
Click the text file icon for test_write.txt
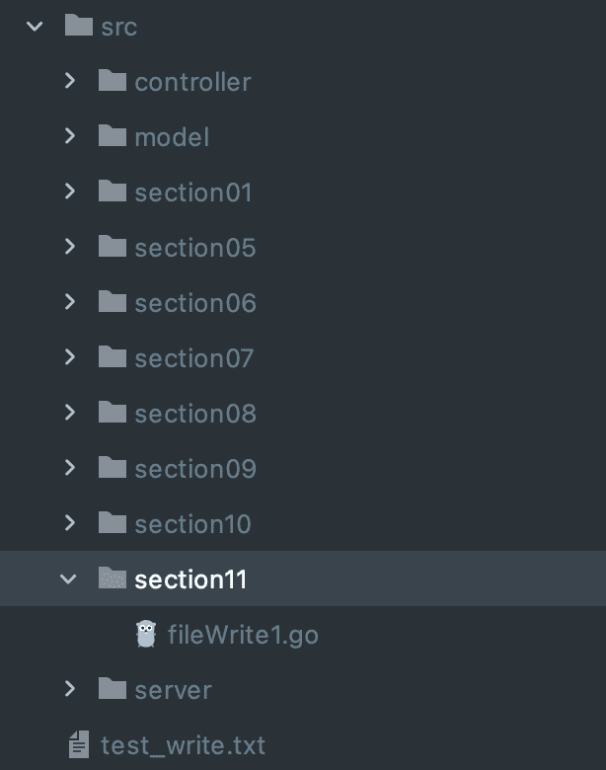click(x=79, y=744)
